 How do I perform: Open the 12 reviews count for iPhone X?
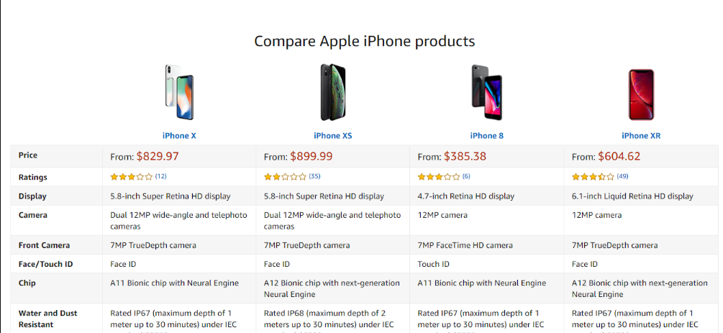point(161,176)
